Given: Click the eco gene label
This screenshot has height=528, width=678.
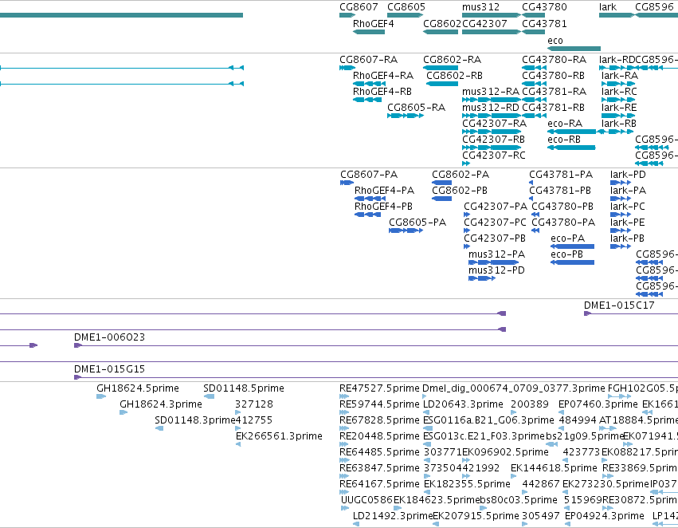Looking at the screenshot, I should pyautogui.click(x=555, y=41).
